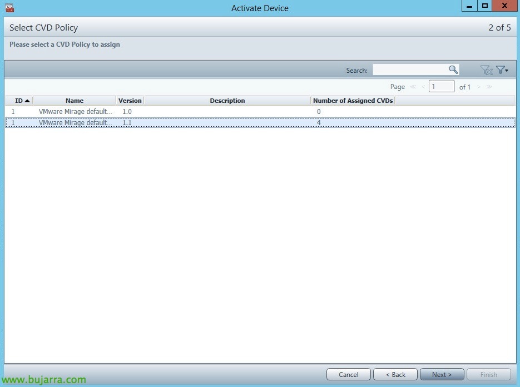Image resolution: width=520 pixels, height=387 pixels.
Task: Sort by Description column header
Action: point(227,101)
